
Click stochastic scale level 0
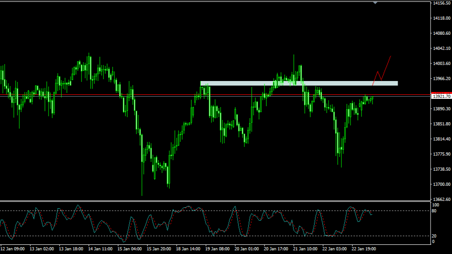(x=434, y=242)
